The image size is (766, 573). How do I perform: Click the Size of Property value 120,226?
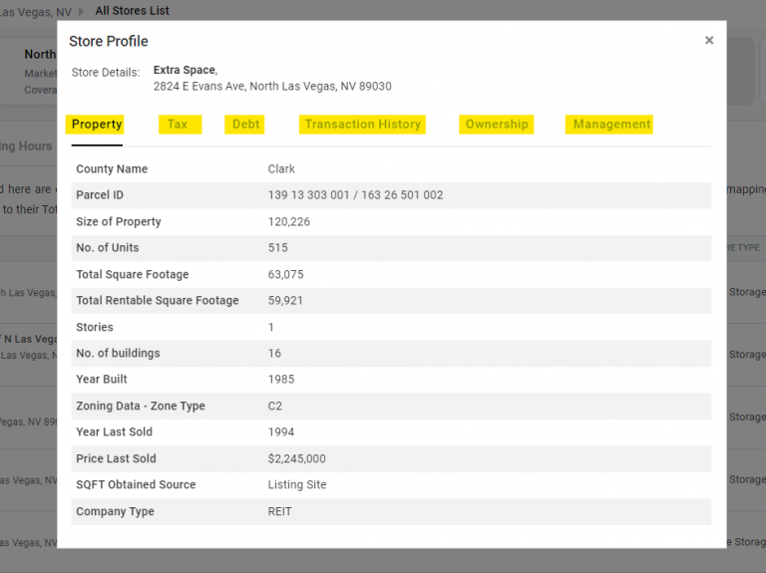point(288,221)
